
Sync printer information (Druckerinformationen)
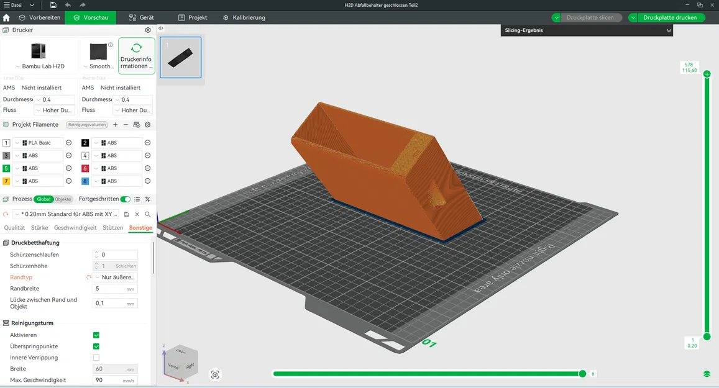137,56
